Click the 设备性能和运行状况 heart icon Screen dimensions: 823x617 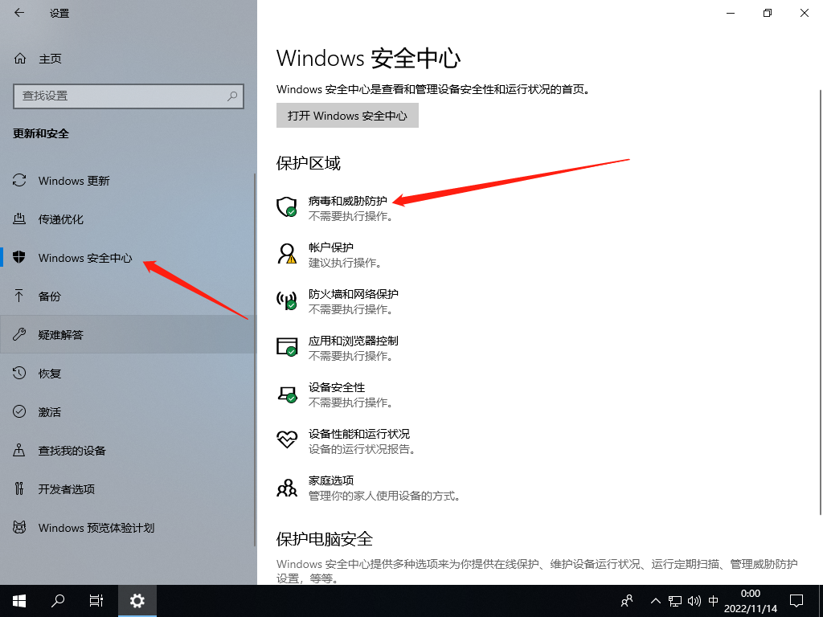(x=287, y=439)
